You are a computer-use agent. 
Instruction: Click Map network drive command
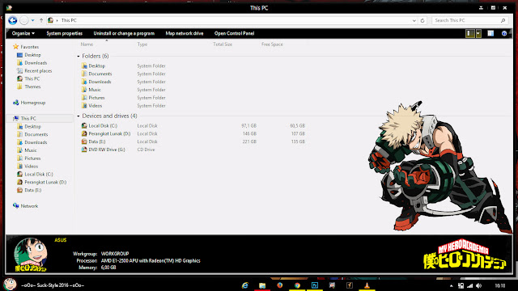(x=185, y=33)
